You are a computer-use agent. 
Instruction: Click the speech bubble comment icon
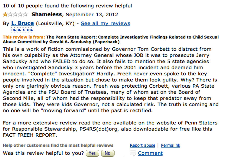pos(133,153)
